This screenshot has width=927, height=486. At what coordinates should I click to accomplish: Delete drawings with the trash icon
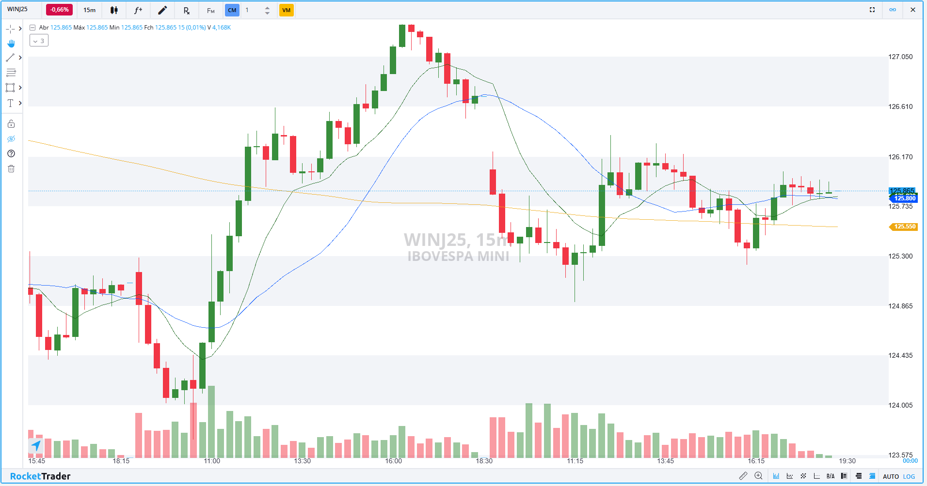click(11, 169)
